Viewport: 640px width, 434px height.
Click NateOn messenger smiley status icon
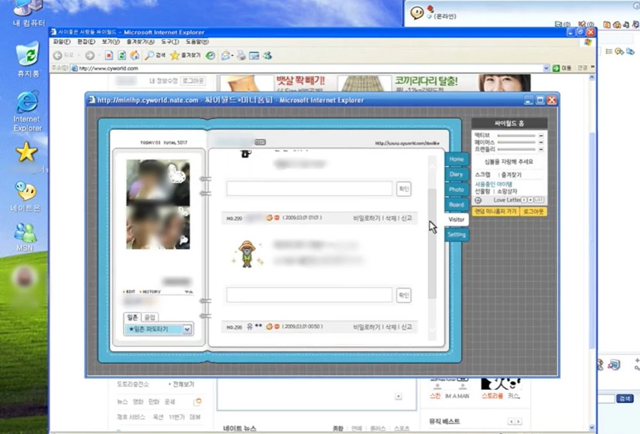tap(417, 13)
